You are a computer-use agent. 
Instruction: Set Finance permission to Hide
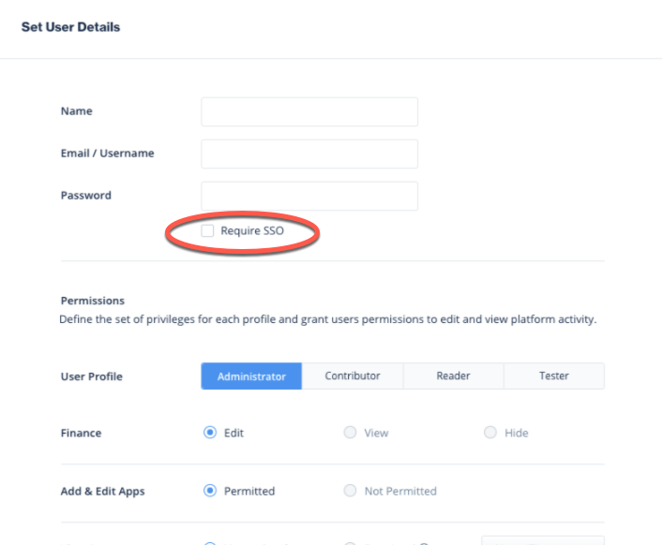(490, 433)
